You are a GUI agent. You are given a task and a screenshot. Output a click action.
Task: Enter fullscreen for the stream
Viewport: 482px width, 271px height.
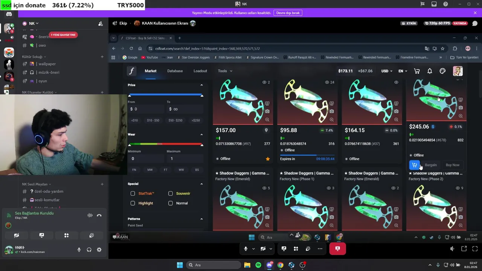(475, 249)
